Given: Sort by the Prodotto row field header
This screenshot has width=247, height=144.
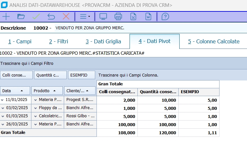Looking at the screenshot, I should [x=47, y=91].
